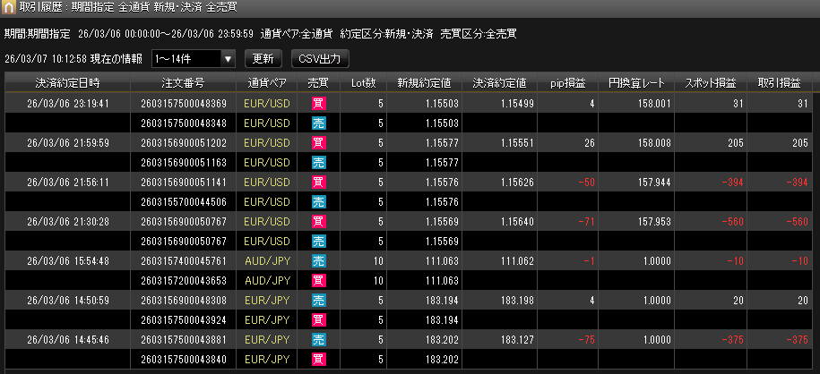820x374 pixels.
Task: Click the 買 badge for order 2603156900051202
Action: 318,142
